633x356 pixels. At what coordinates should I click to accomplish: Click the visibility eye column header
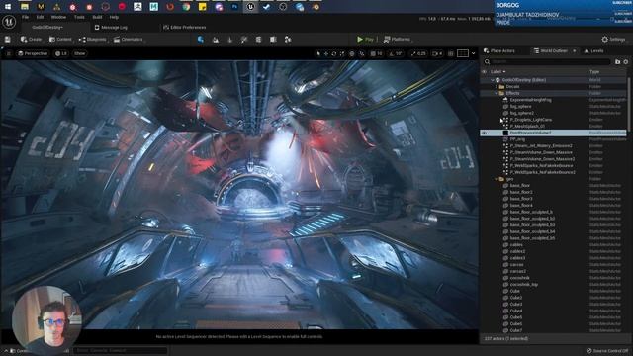(x=484, y=72)
